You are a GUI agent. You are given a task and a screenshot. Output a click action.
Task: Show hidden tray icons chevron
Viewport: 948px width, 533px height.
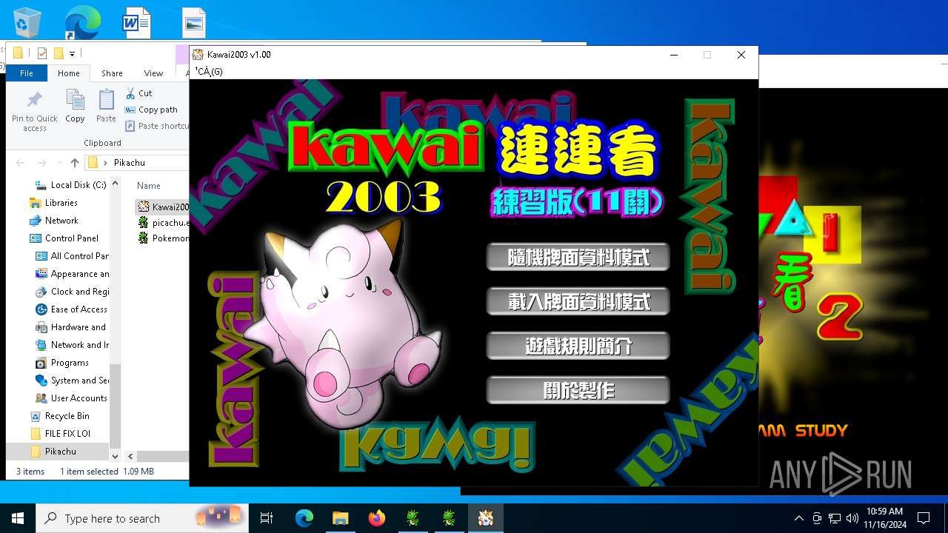coord(798,518)
